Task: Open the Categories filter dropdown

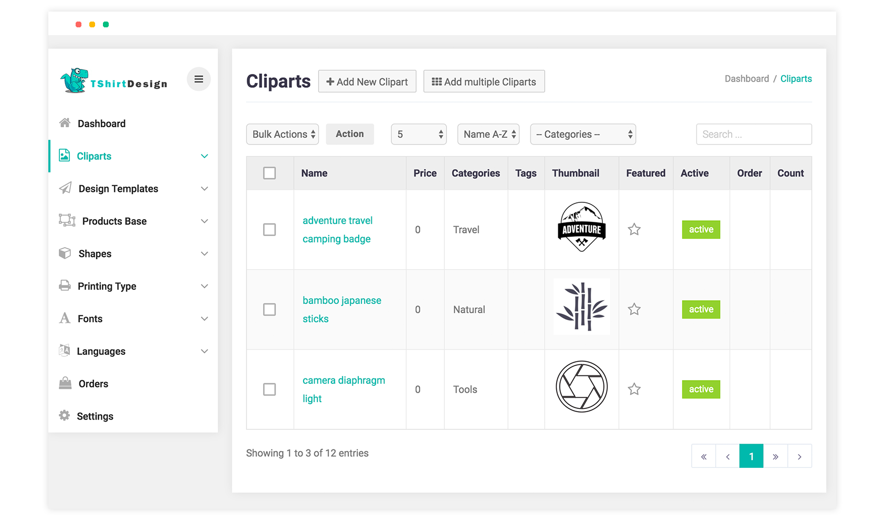Action: (582, 134)
